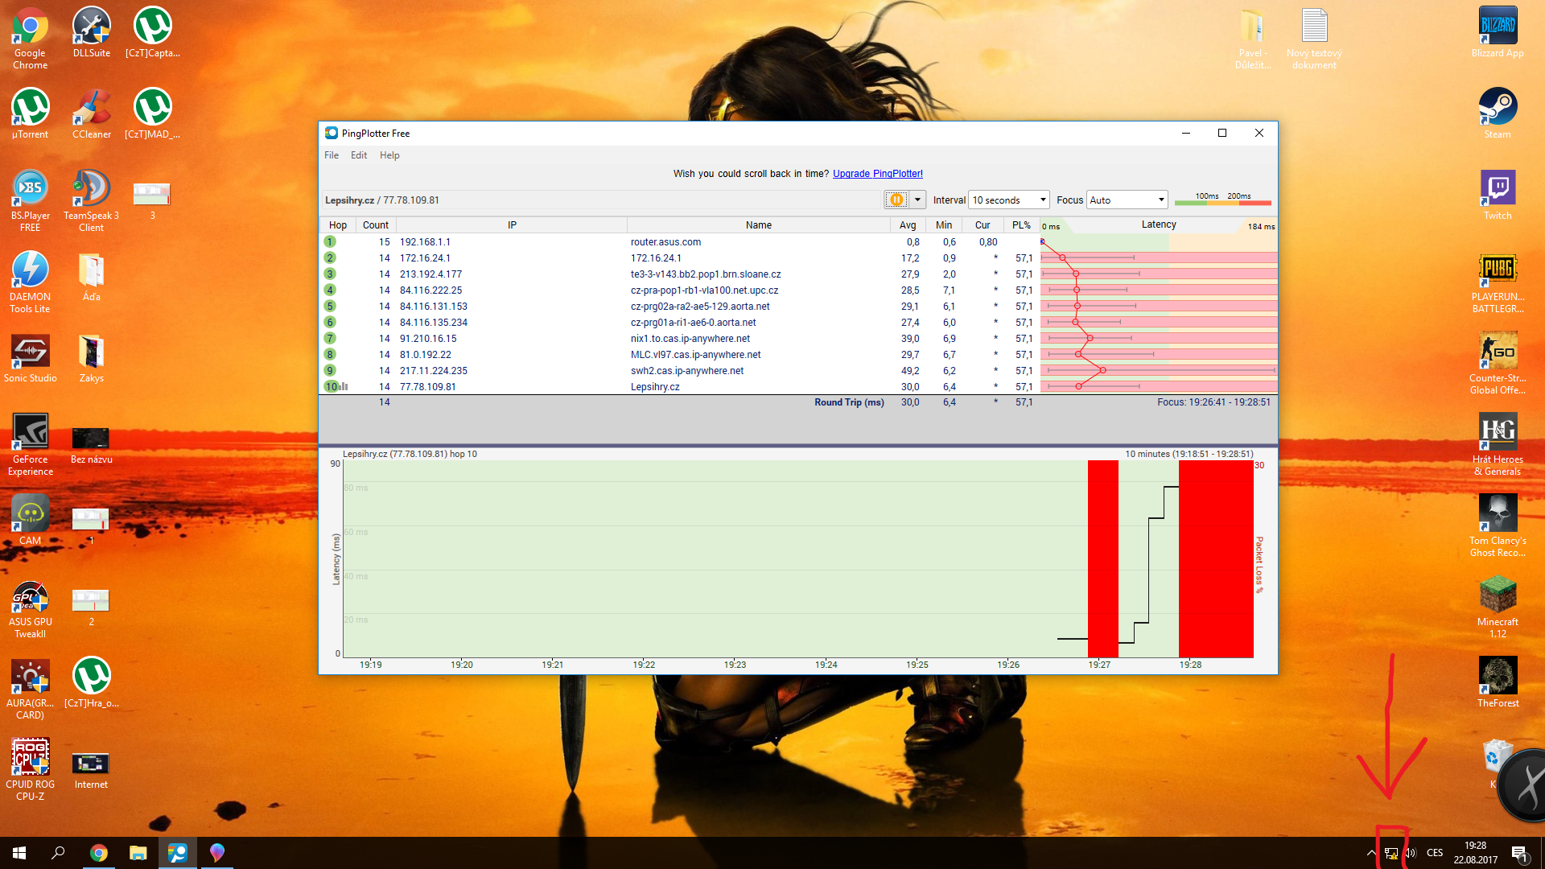Pause the trace with the orange pause button
Screen dimensions: 1545x869
896,200
